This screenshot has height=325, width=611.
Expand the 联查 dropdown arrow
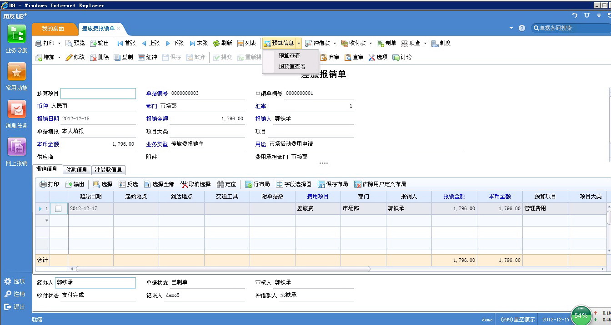pyautogui.click(x=426, y=44)
